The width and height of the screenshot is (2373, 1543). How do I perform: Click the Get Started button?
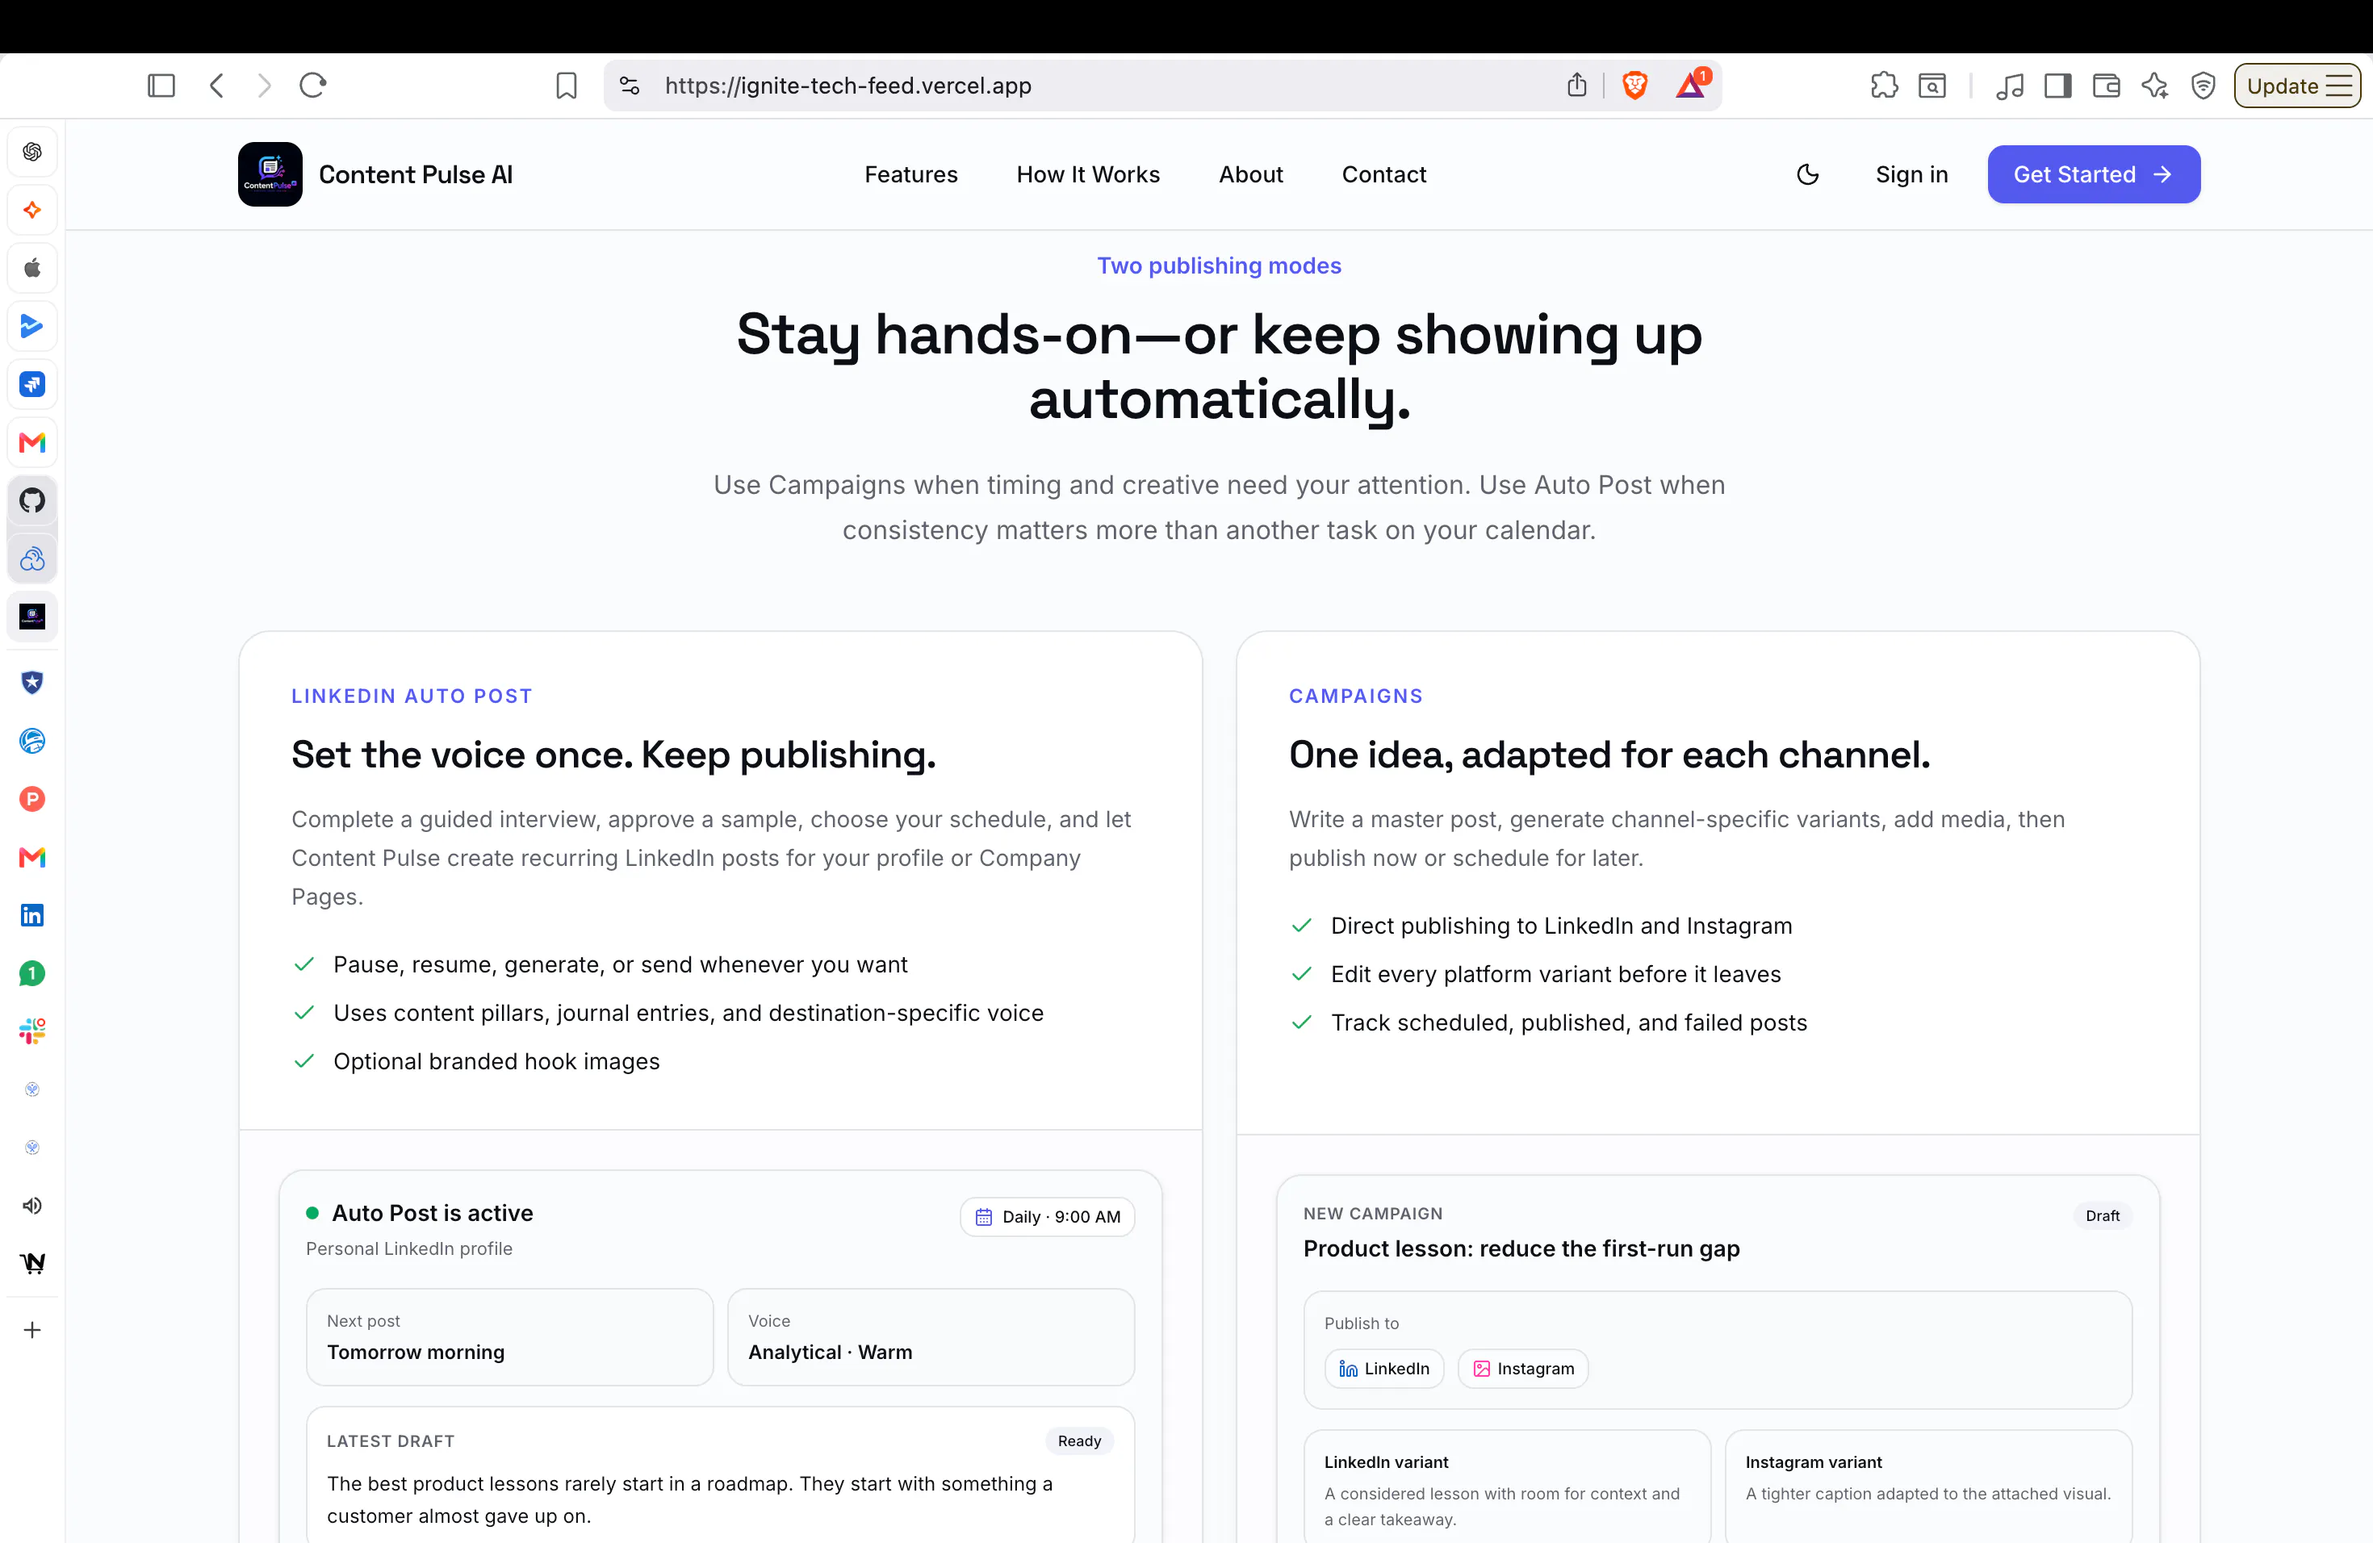click(2093, 174)
